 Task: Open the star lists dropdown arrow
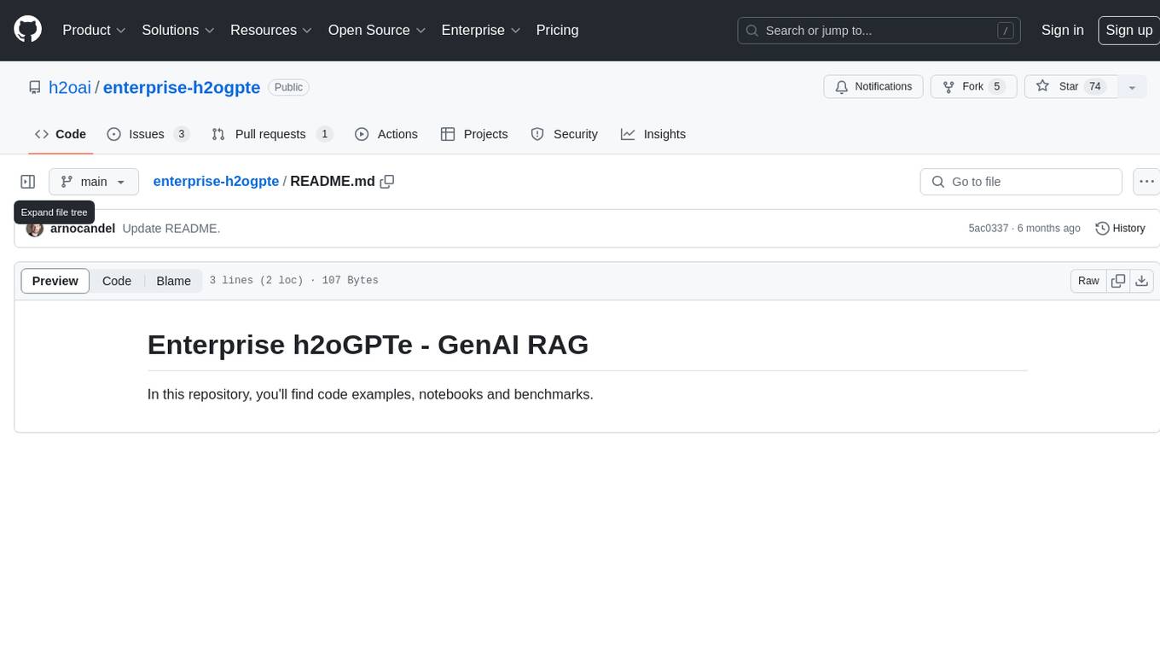point(1132,87)
